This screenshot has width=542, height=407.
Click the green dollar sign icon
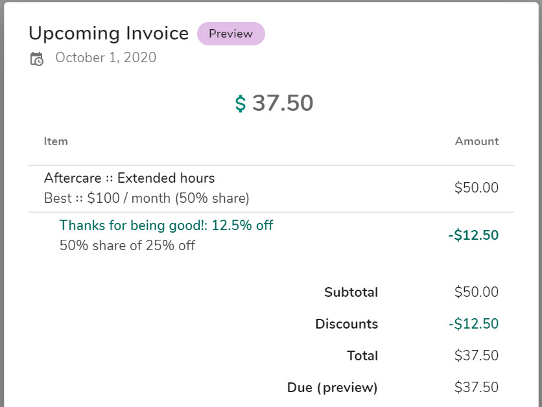click(x=241, y=104)
